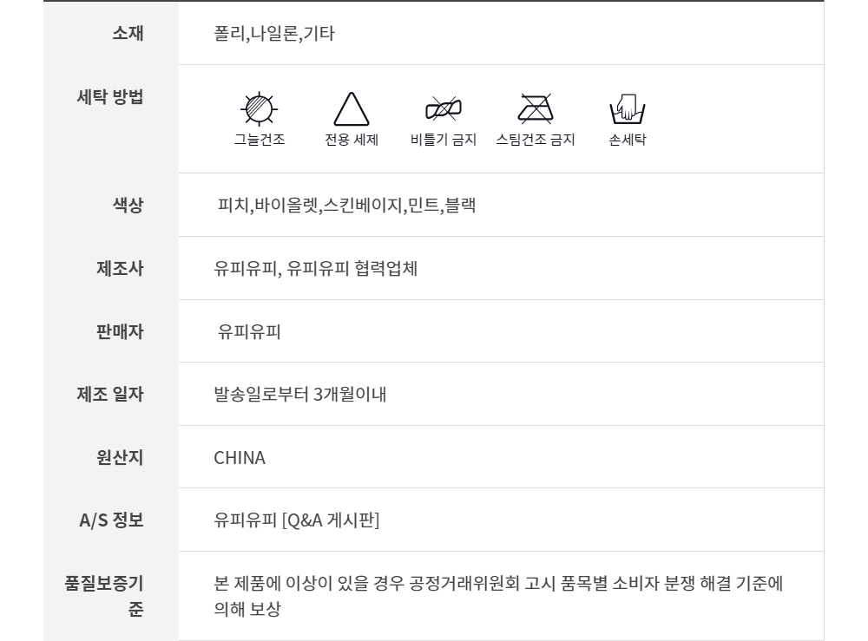
Task: Click the 비틀기 금지 caption text
Action: tap(443, 140)
